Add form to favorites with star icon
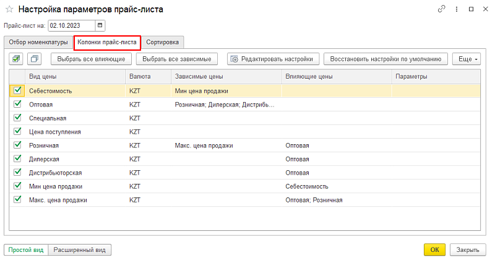The image size is (495, 260). (x=9, y=9)
